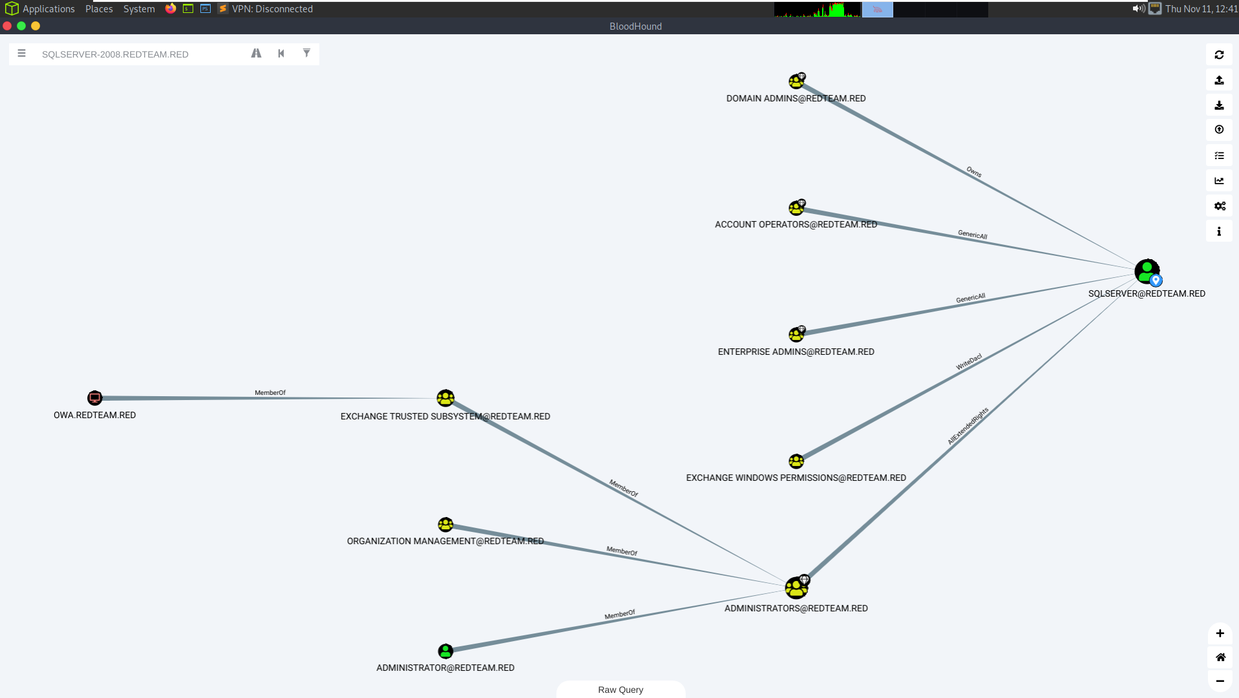Open the Applications menu
The image size is (1239, 698).
(x=40, y=9)
